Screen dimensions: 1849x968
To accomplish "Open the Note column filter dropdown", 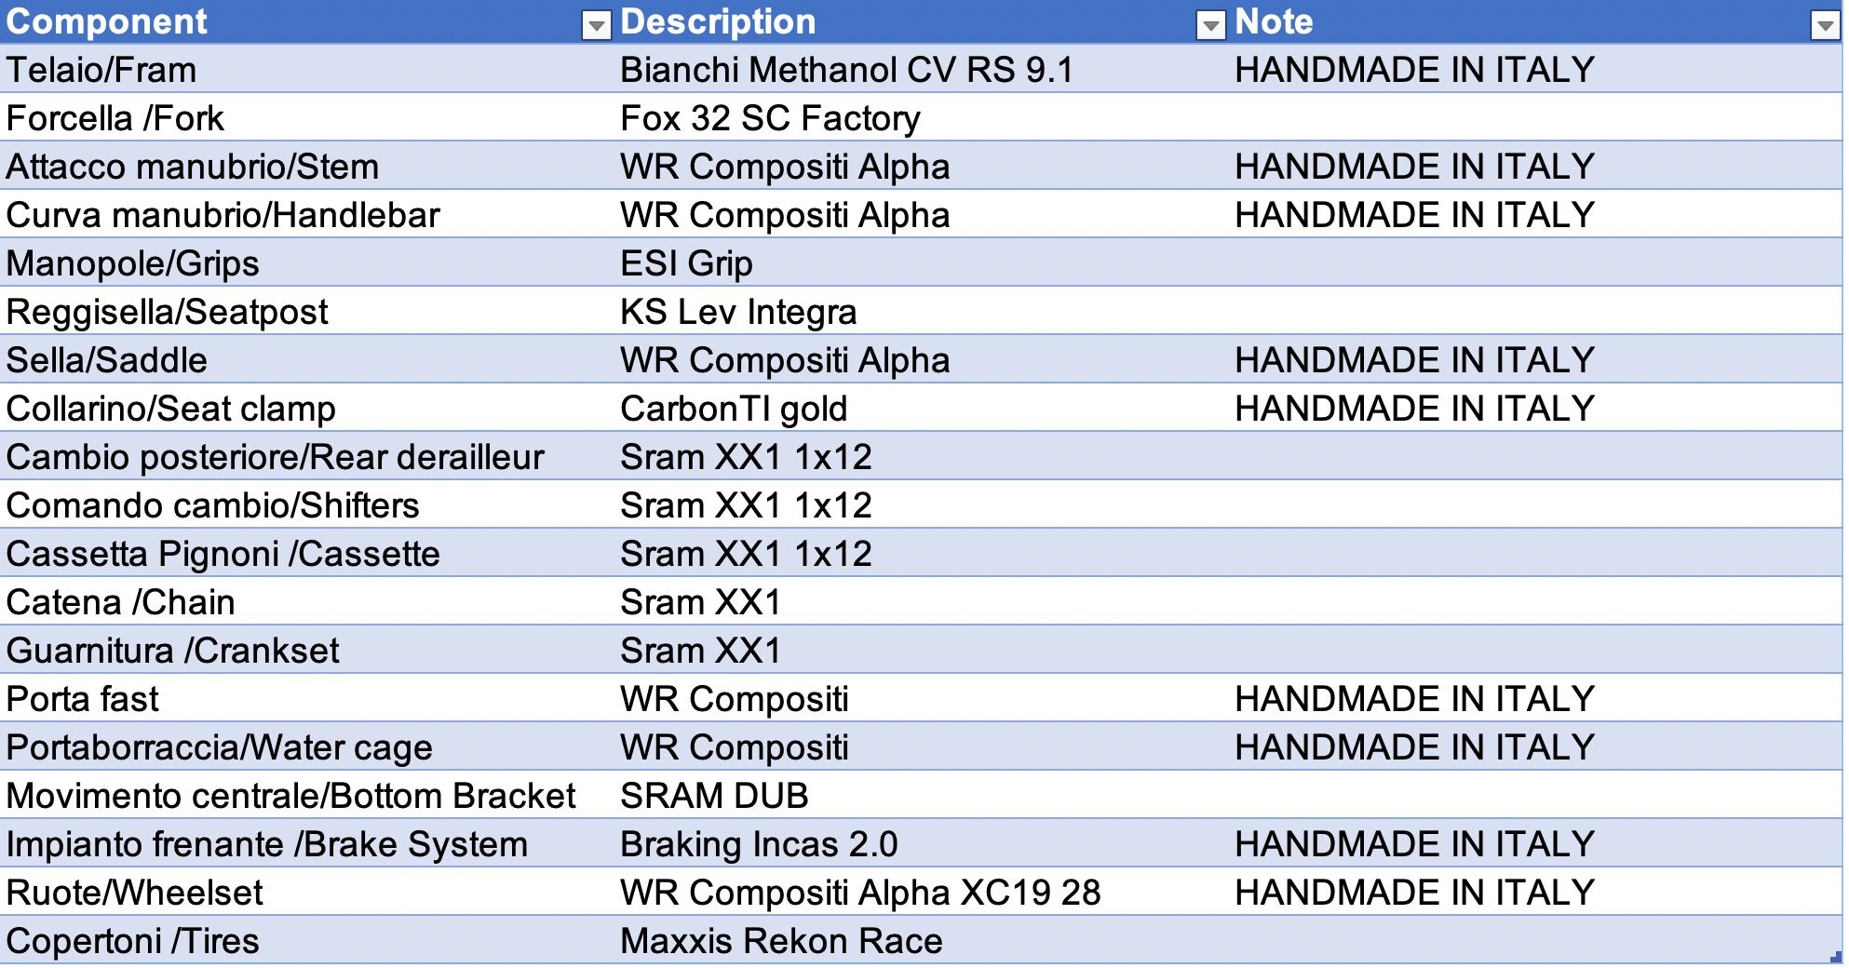I will [x=1825, y=25].
